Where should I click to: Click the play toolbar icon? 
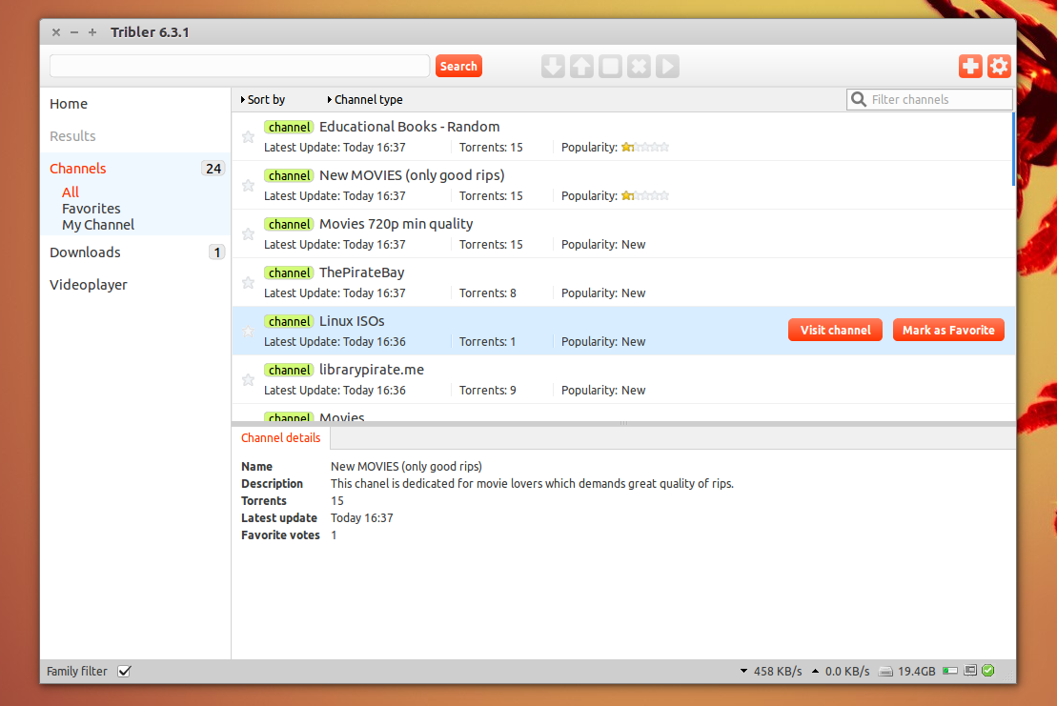(667, 66)
